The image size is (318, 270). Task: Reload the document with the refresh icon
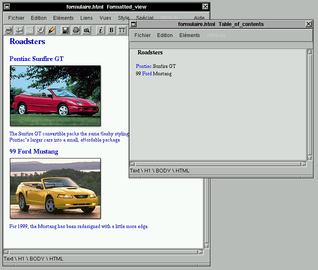[40, 30]
